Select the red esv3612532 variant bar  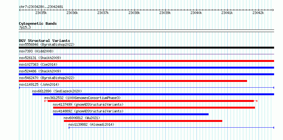[151, 101]
